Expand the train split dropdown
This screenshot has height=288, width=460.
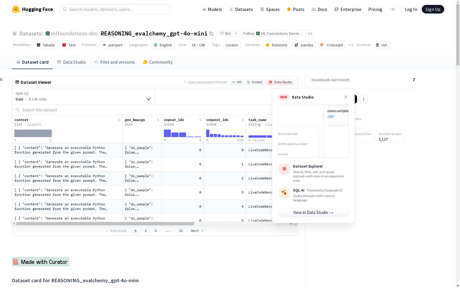point(83,96)
